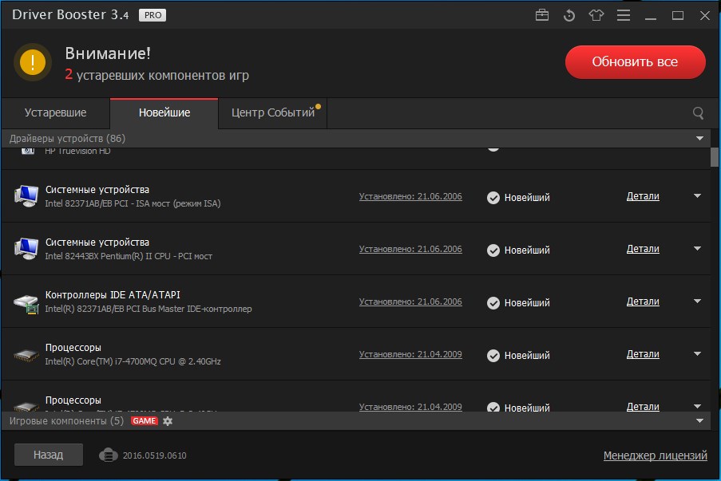The width and height of the screenshot is (721, 481).
Task: Open the Центр Событий tab
Action: tap(273, 113)
